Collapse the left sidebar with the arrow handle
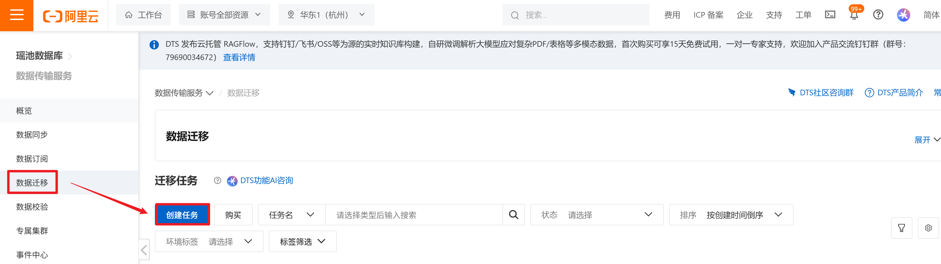 (144, 250)
